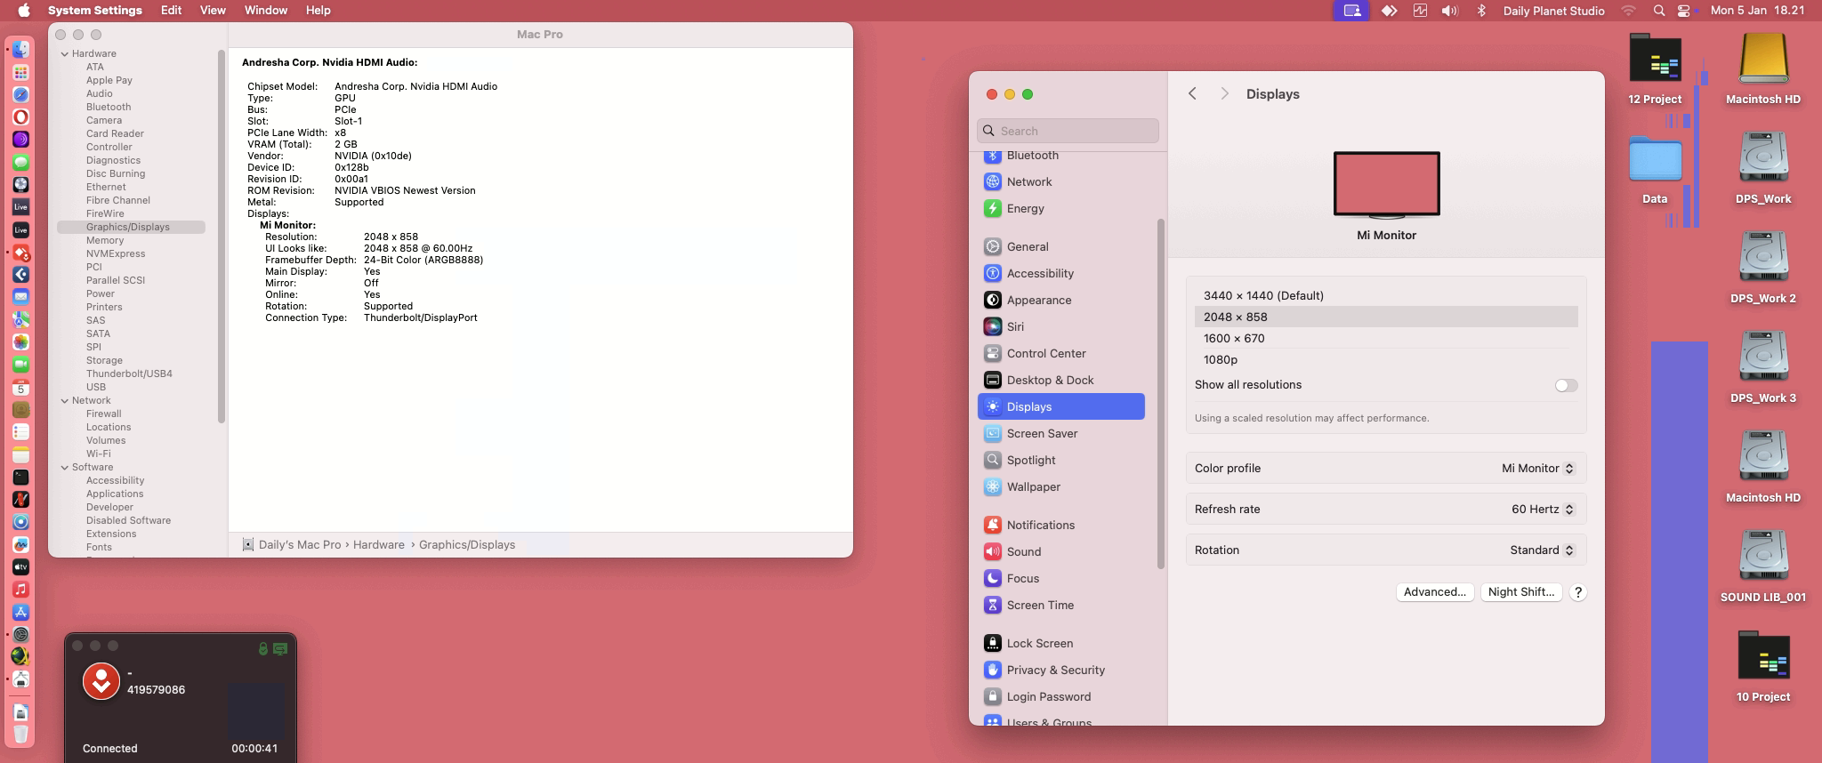
Task: Collapse the Network section in System Information tree
Action: [65, 401]
